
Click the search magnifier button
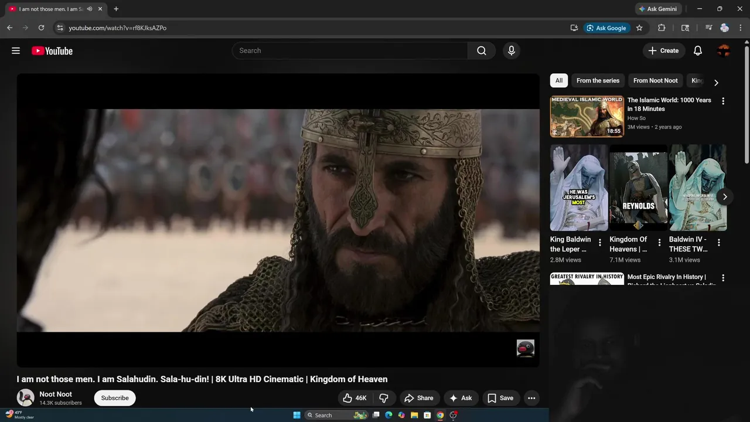482,51
